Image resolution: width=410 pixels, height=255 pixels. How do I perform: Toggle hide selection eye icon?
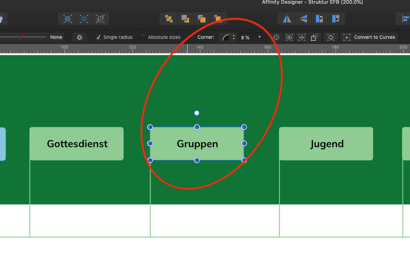(x=289, y=37)
